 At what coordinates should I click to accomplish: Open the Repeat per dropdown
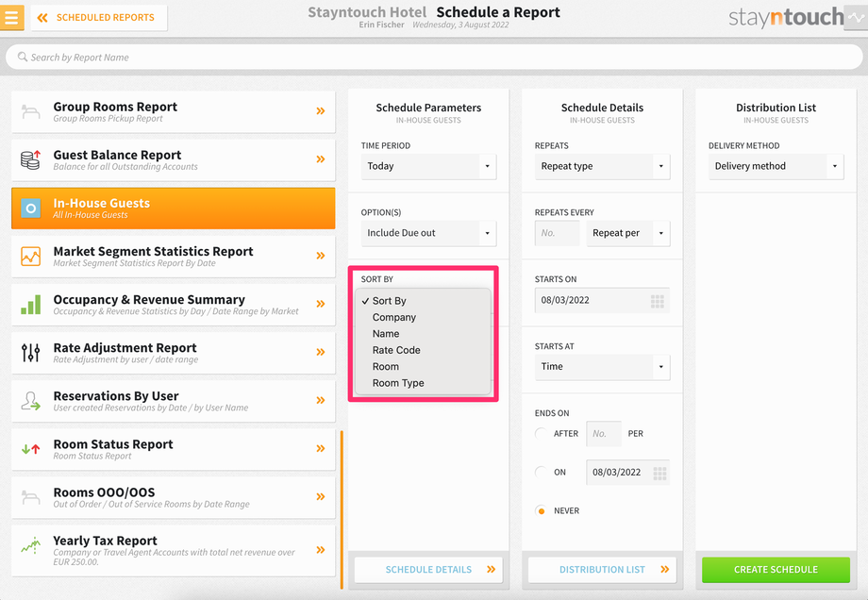pos(628,233)
